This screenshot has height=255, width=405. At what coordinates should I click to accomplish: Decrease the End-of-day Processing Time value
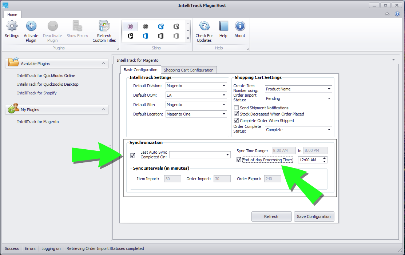(325, 162)
